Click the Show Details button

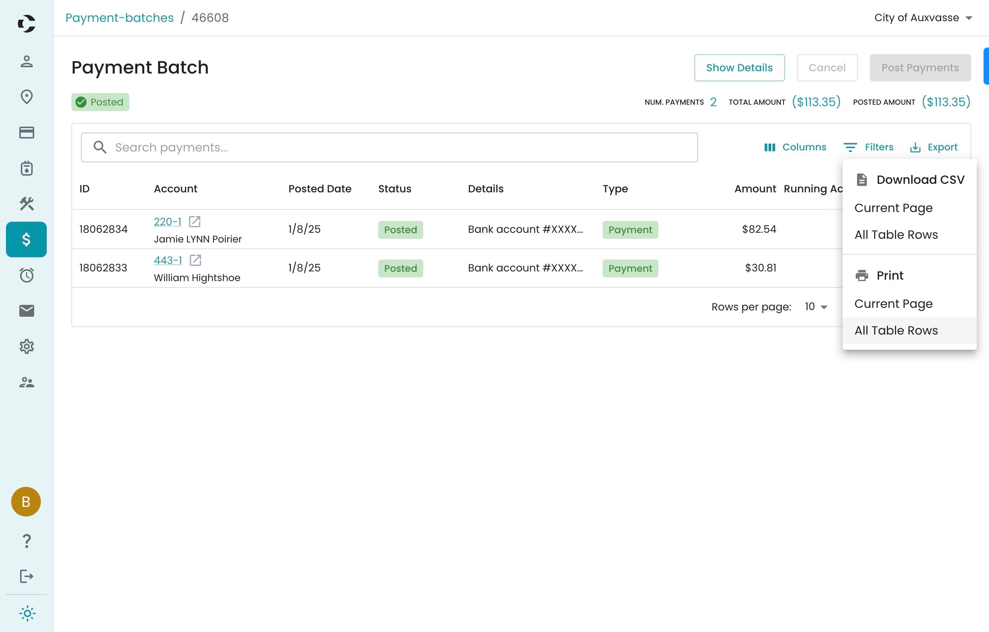[739, 68]
